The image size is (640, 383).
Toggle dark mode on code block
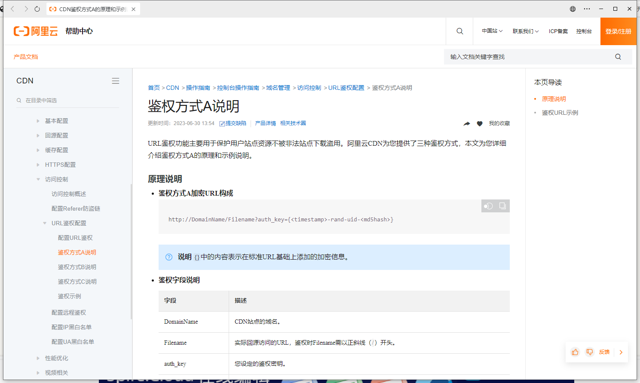pos(488,206)
